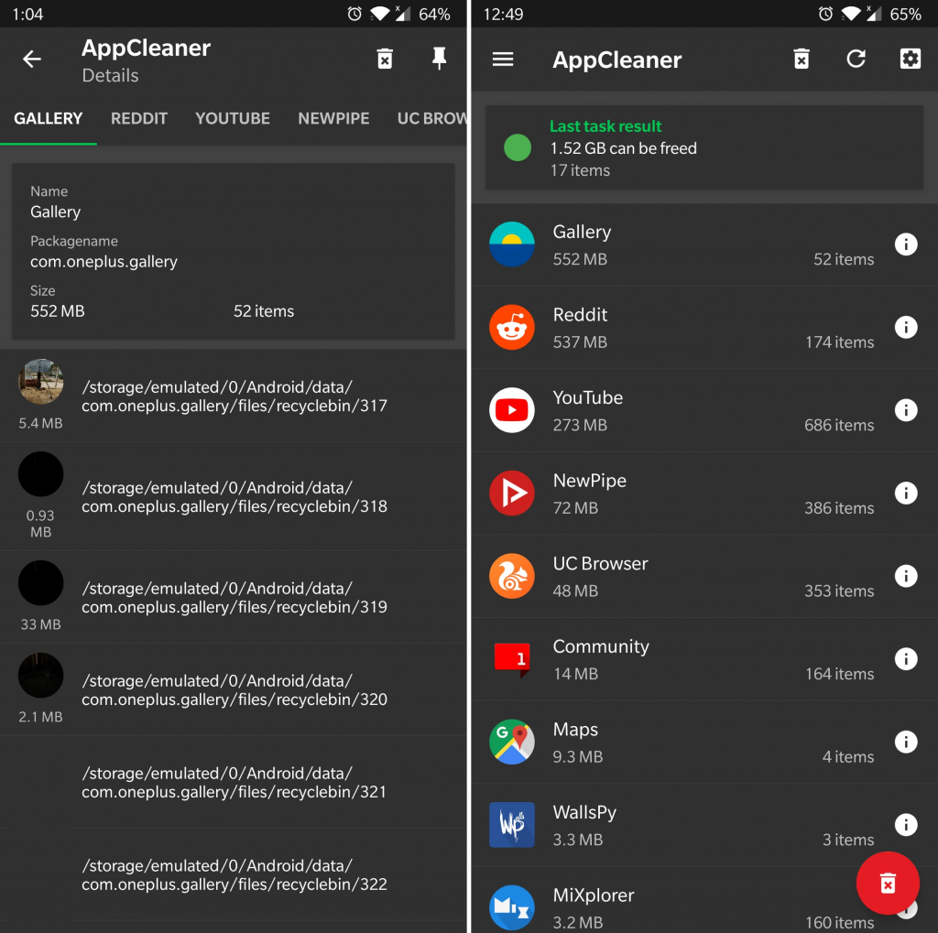This screenshot has height=933, width=938.
Task: Tap the delete trash icon in Details header
Action: click(385, 59)
